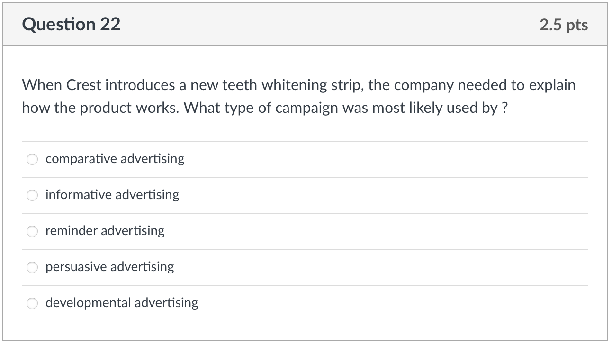The height and width of the screenshot is (346, 612).
Task: Click the question mark ending the prompt
Action: [x=504, y=109]
